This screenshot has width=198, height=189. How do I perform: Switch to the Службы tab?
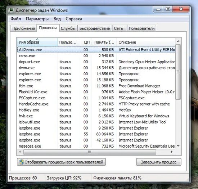[68, 28]
